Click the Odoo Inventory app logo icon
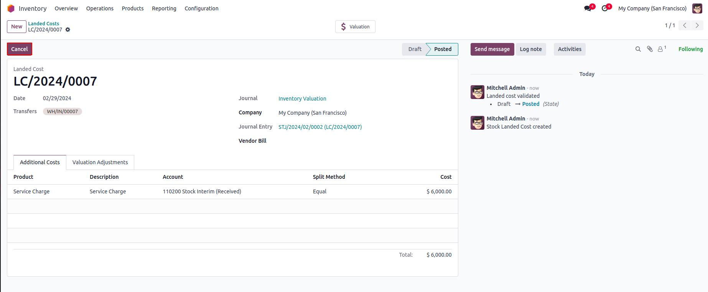This screenshot has height=292, width=708. tap(11, 8)
